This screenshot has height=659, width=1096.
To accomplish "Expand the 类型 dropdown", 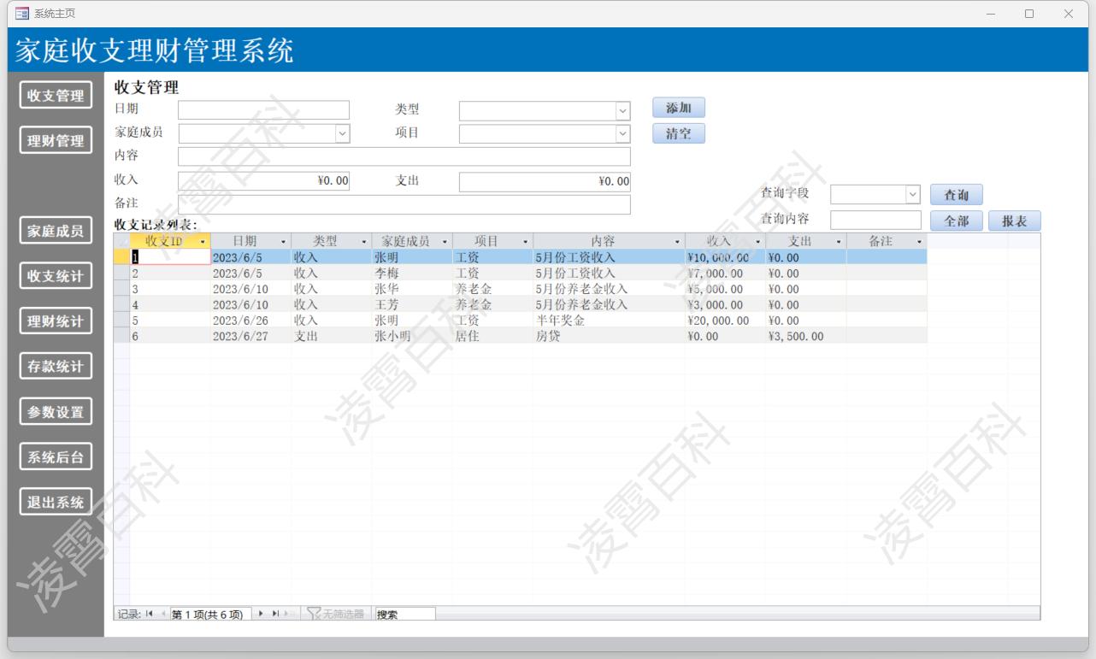I will 623,109.
